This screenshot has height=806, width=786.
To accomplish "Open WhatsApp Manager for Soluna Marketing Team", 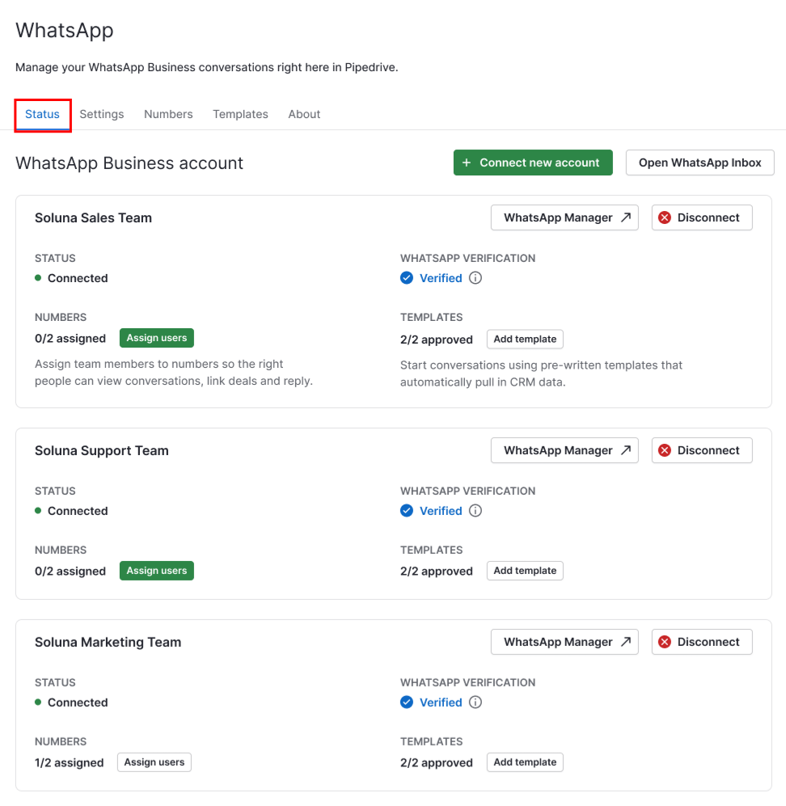I will [x=564, y=642].
